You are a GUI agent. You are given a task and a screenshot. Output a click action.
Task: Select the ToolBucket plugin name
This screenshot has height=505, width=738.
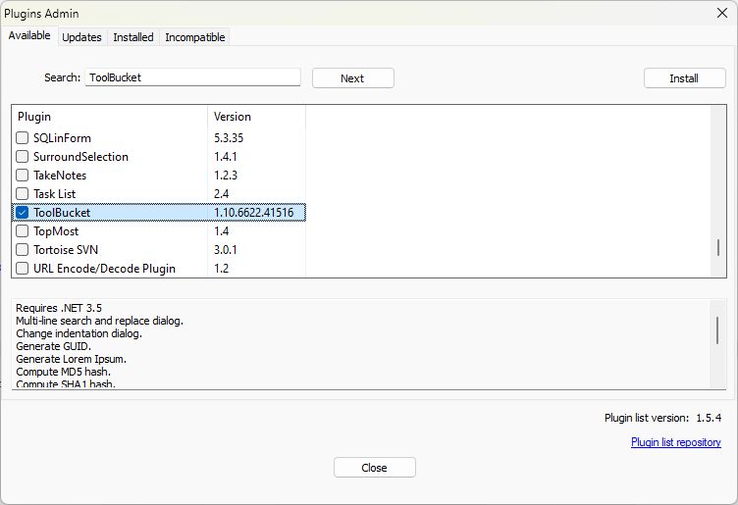point(62,213)
